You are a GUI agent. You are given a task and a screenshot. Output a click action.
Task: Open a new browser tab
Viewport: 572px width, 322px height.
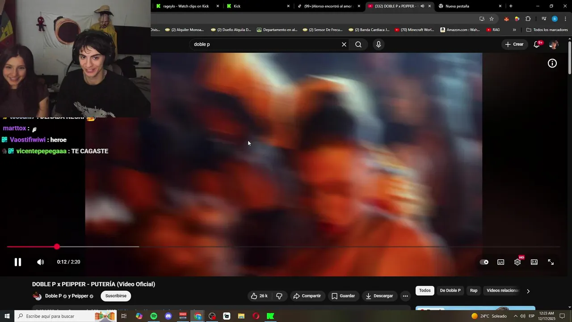tap(511, 6)
